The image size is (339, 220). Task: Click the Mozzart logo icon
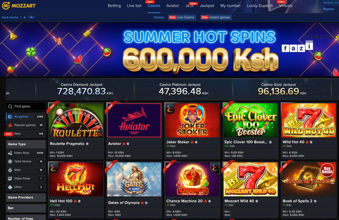coord(6,6)
